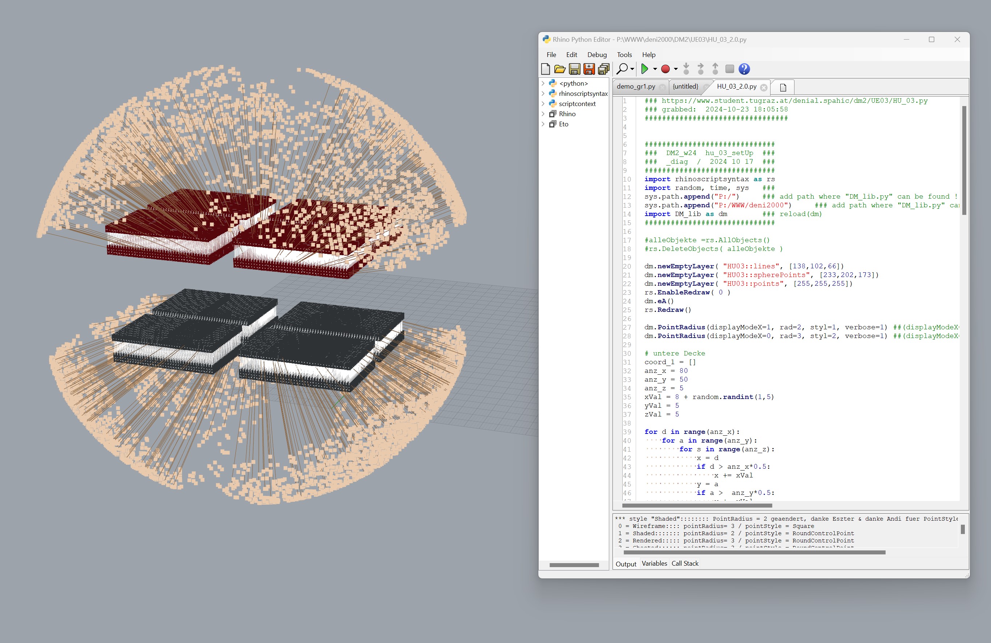The width and height of the screenshot is (991, 643).
Task: Save the script under a new name
Action: pyautogui.click(x=589, y=69)
